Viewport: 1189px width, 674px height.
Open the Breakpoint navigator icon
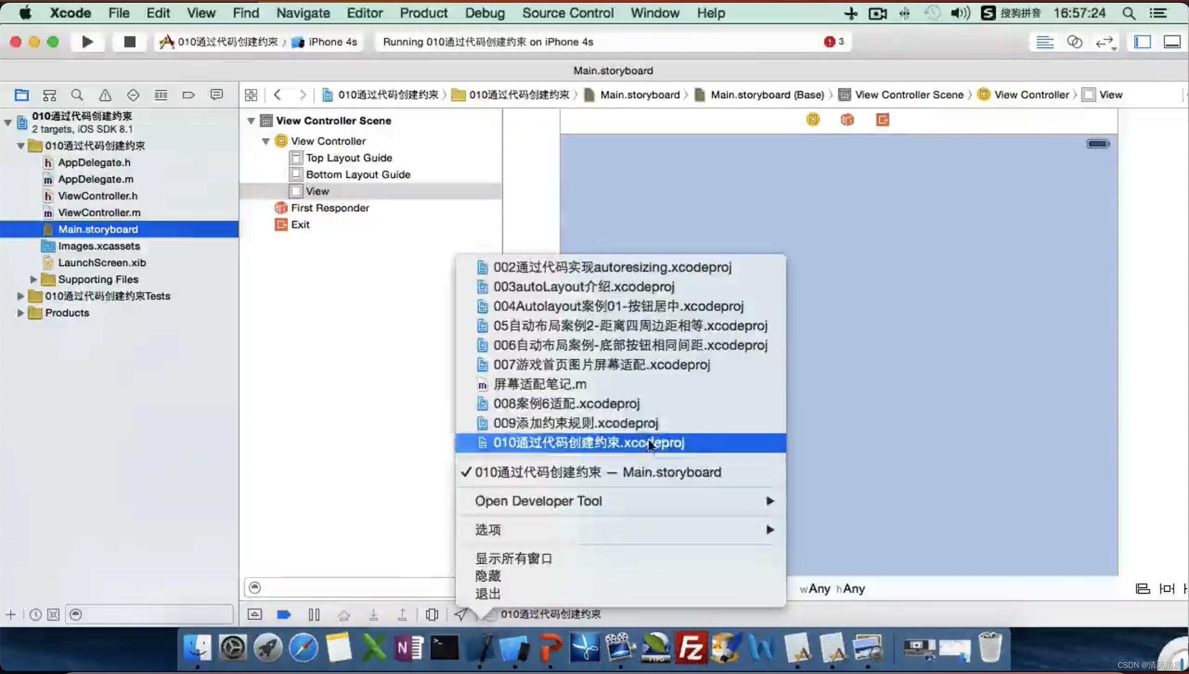point(188,95)
